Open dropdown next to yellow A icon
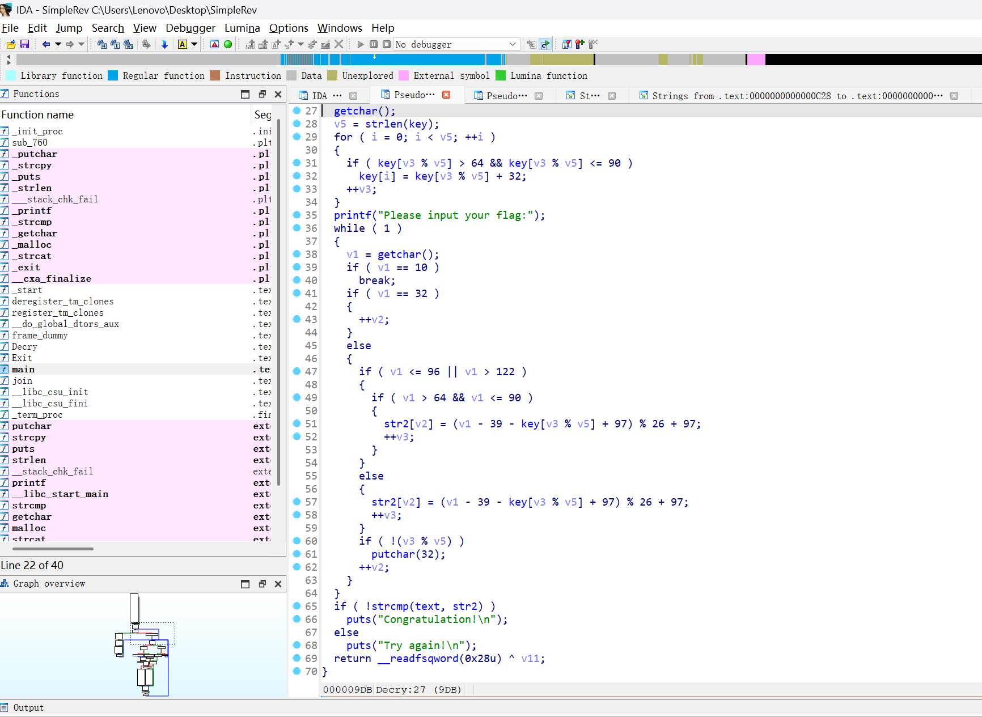This screenshot has width=982, height=717. pos(194,44)
